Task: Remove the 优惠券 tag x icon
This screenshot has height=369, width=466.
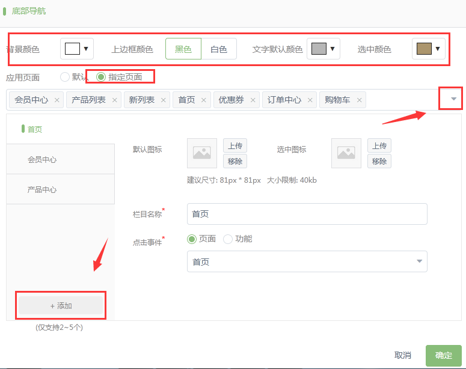Action: tap(253, 100)
